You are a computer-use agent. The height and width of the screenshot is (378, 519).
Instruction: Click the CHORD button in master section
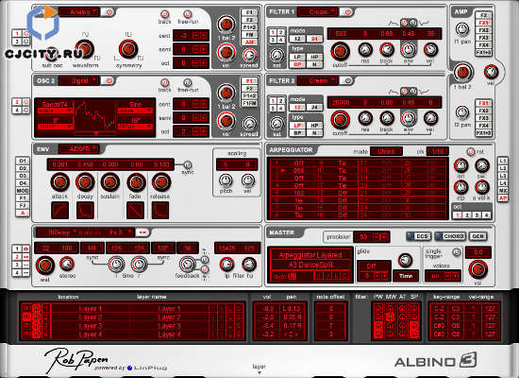pyautogui.click(x=451, y=236)
